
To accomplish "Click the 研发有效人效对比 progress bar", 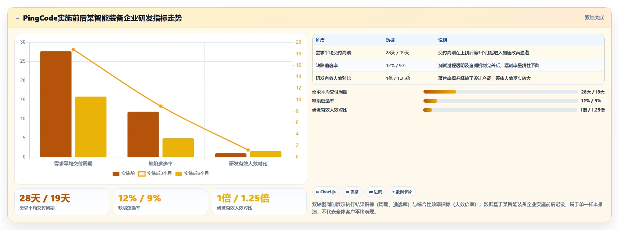I will [500, 110].
